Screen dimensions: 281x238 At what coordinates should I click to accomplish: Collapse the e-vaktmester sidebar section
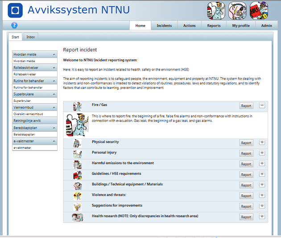click(54, 142)
